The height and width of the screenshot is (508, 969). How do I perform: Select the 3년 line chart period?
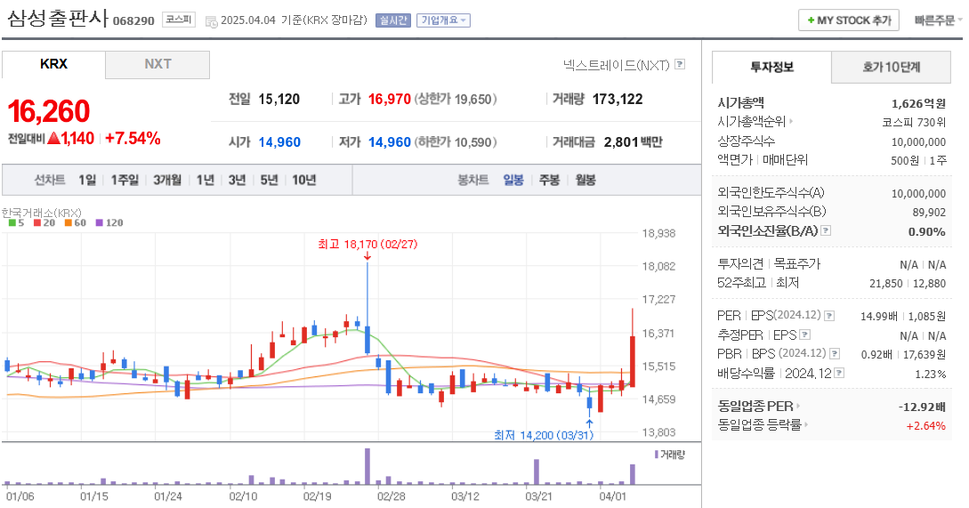pos(237,180)
